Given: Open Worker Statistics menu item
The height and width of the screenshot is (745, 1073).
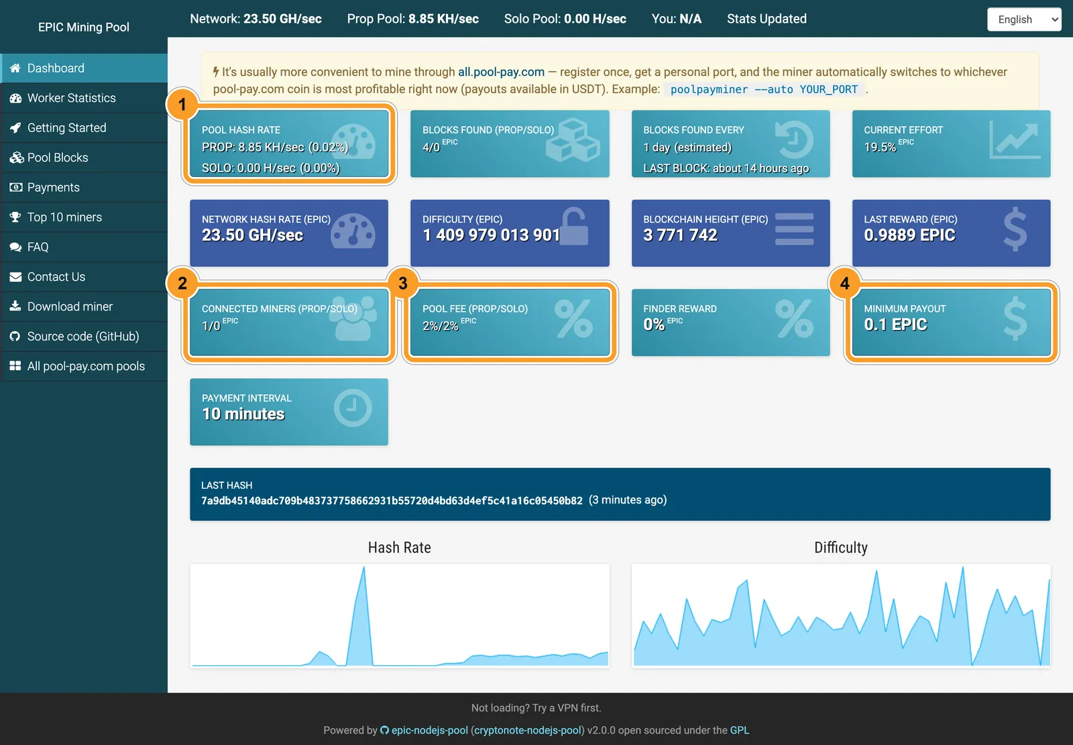Looking at the screenshot, I should coord(84,98).
